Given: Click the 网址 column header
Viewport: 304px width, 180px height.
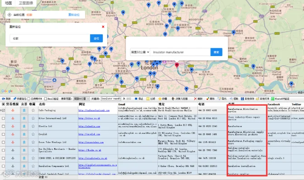Looking at the screenshot, I should click(x=82, y=104).
